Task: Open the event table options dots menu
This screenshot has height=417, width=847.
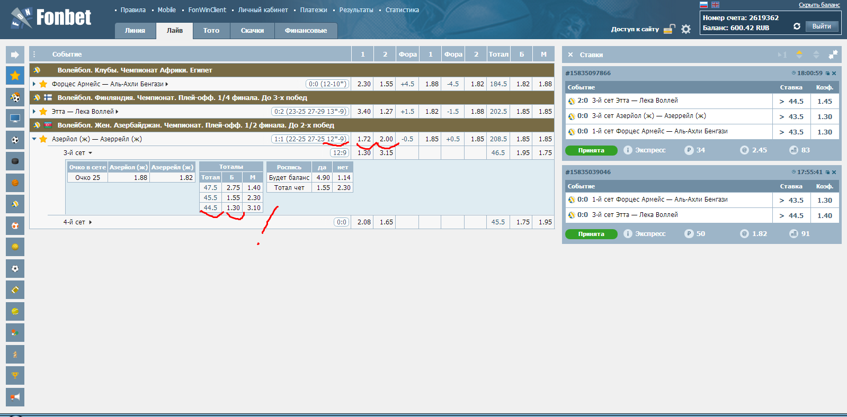Action: click(34, 54)
